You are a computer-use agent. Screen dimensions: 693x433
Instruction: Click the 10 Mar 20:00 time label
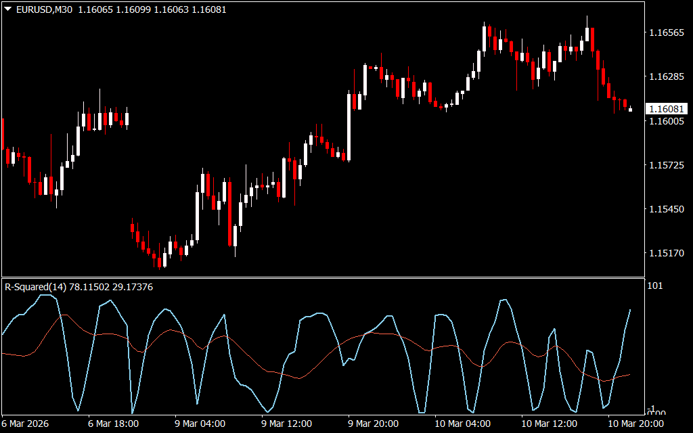tap(635, 424)
